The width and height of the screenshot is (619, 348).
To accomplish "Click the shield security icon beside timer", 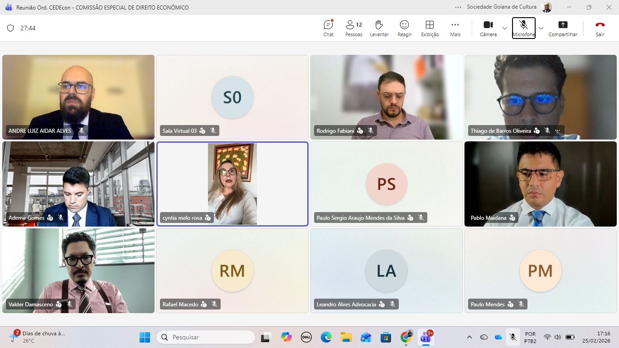I will point(10,28).
